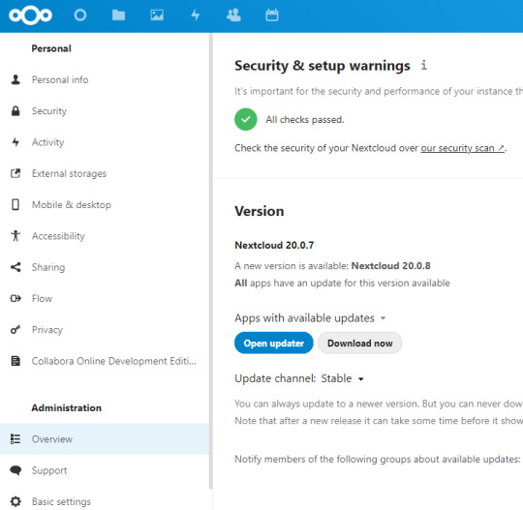Click the list icon next to Overview
Screen dimensions: 523x510
click(15, 439)
